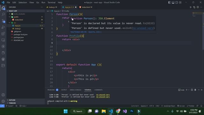The image size is (204, 115).
Task: Open the Customize Layout icon
Action: tap(180, 2)
